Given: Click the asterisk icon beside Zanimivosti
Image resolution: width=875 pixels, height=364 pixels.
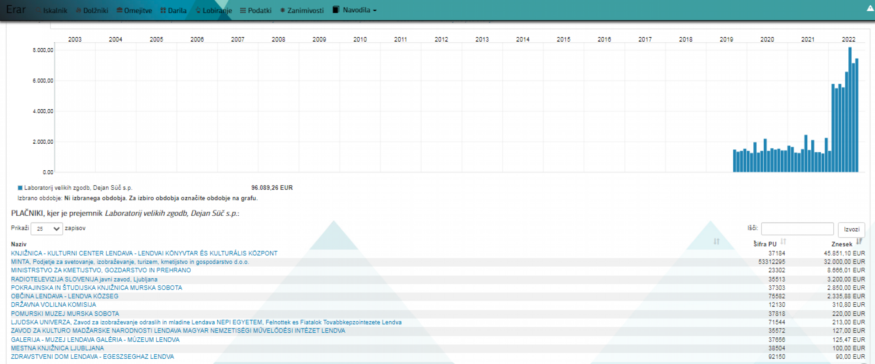Looking at the screenshot, I should [x=282, y=10].
